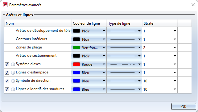Toggle the Lignes d'estampage checkbox
The image size is (198, 112).
7,73
